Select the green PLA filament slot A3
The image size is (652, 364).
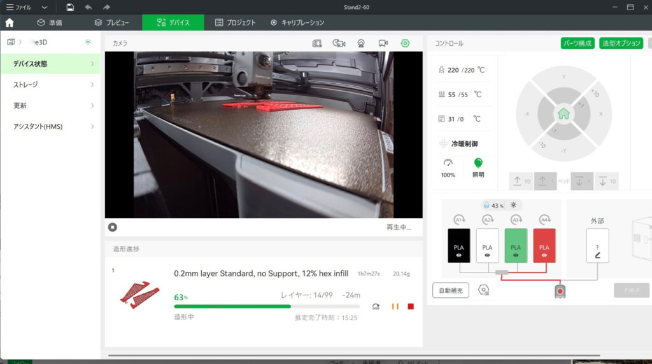(x=516, y=246)
